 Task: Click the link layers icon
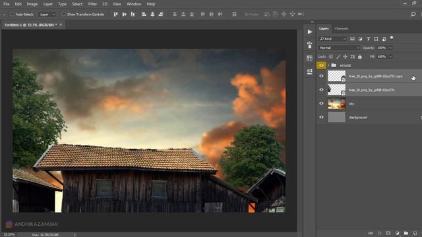pyautogui.click(x=371, y=233)
